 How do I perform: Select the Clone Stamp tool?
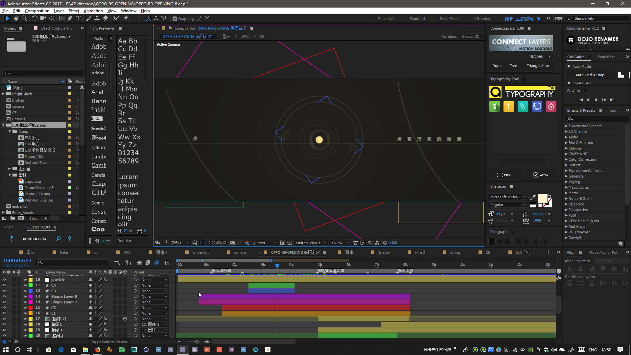click(97, 18)
